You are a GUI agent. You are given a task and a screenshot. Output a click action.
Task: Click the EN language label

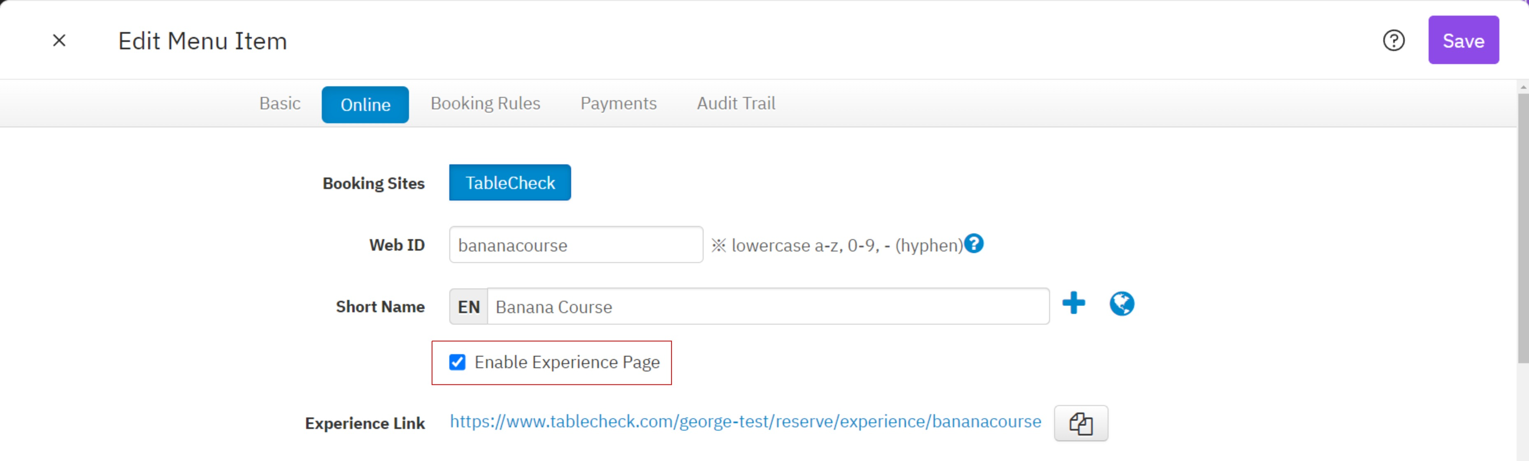[x=468, y=307]
